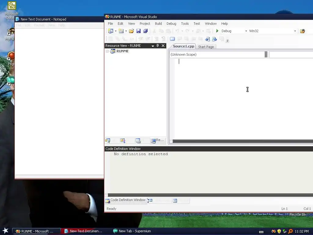Viewport: 313px width, 235px height.
Task: Click inside the Source1.cpp code editor
Action: (x=244, y=99)
